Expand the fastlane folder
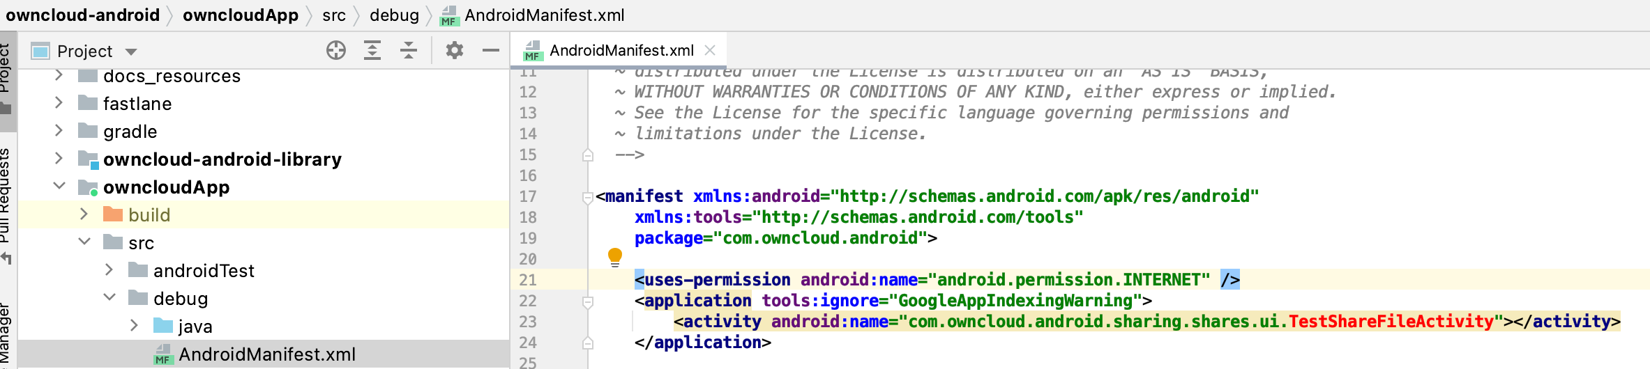The height and width of the screenshot is (369, 1650). click(x=59, y=103)
